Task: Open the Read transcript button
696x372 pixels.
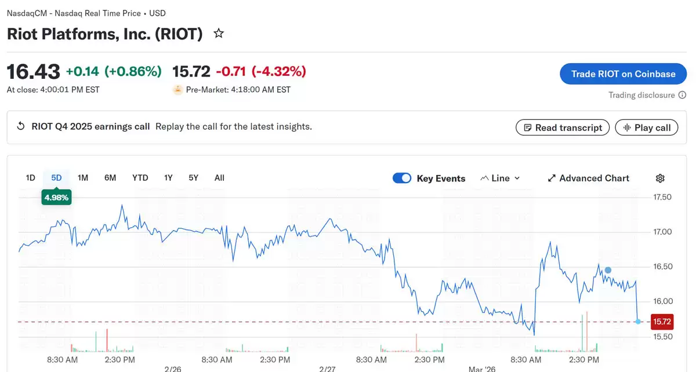Action: 562,127
